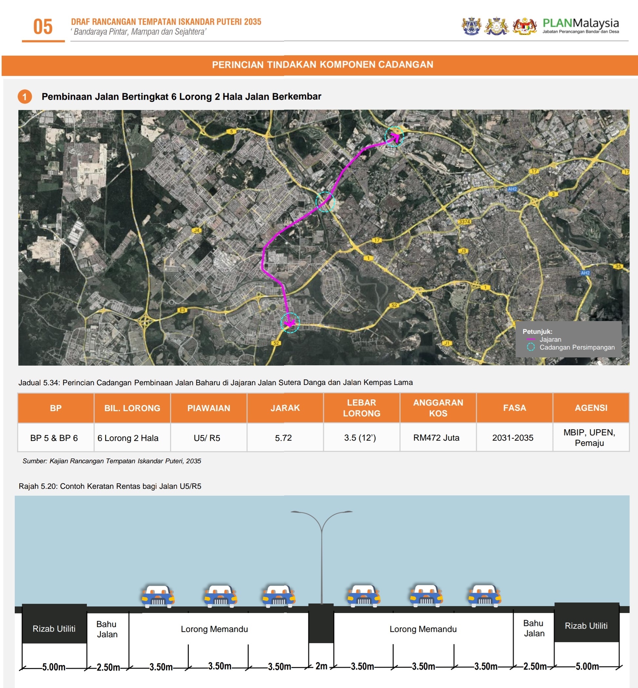Image resolution: width=638 pixels, height=688 pixels.
Task: Click the cyan circle at northern junction
Action: click(394, 137)
